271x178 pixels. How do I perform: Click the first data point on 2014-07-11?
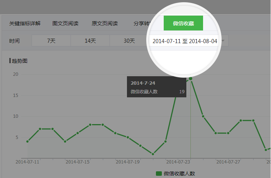27,142
